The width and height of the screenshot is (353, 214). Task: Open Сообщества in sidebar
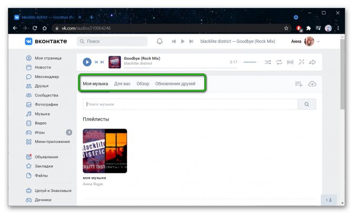coord(42,95)
